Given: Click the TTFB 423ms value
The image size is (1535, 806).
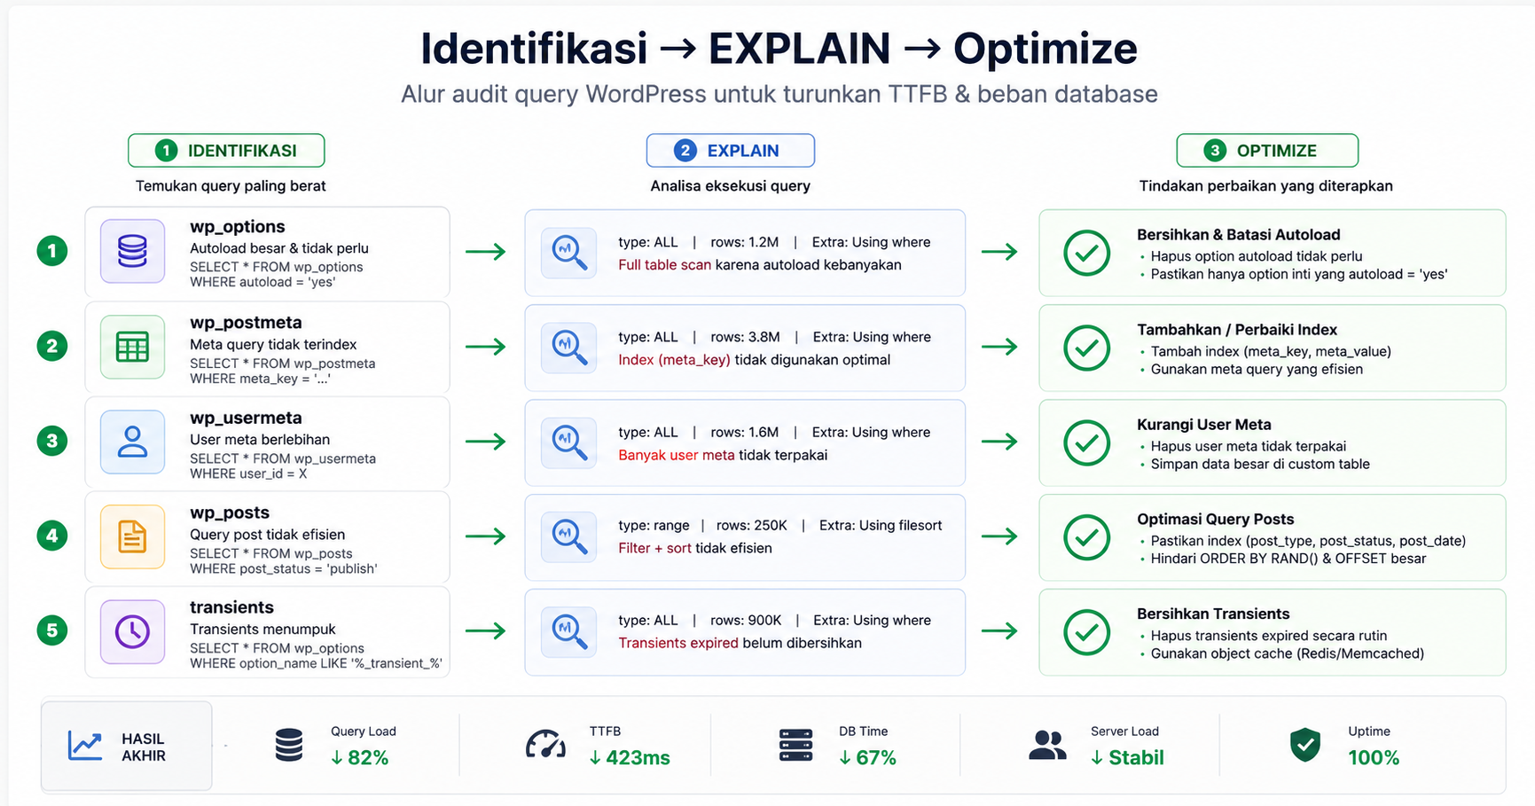Looking at the screenshot, I should [x=630, y=757].
